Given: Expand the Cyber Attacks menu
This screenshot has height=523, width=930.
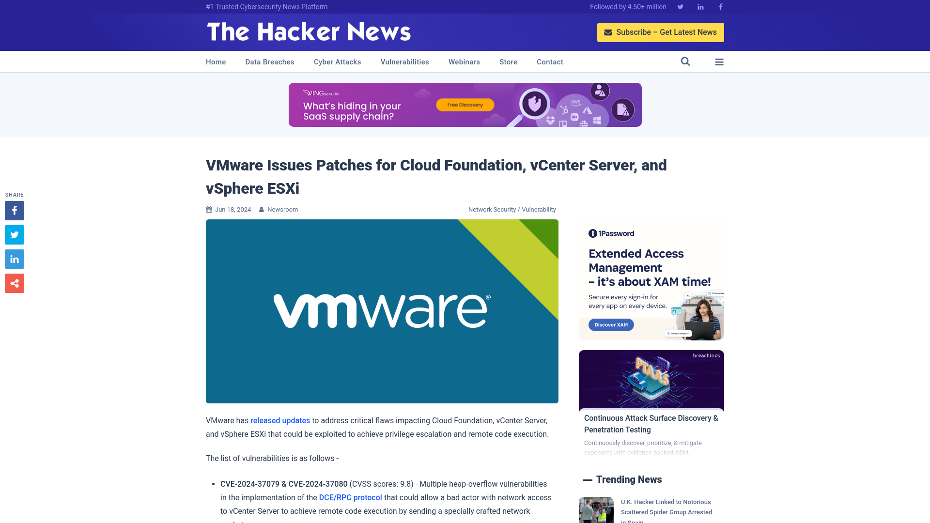Looking at the screenshot, I should (337, 62).
